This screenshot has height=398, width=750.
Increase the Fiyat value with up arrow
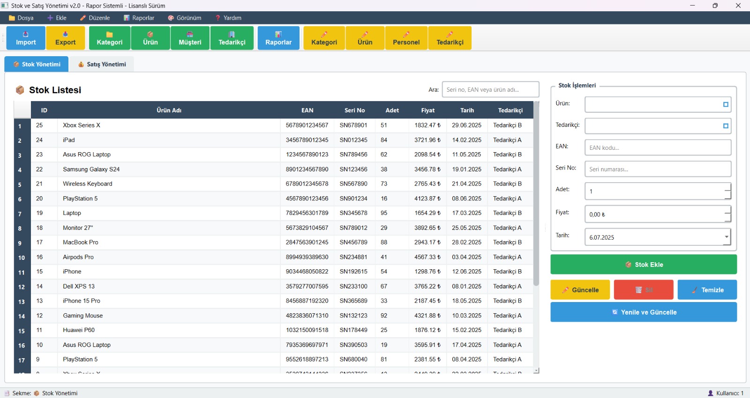pyautogui.click(x=727, y=210)
